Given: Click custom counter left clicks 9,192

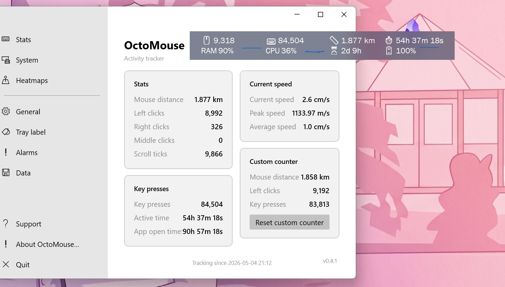Looking at the screenshot, I should click(x=321, y=191).
